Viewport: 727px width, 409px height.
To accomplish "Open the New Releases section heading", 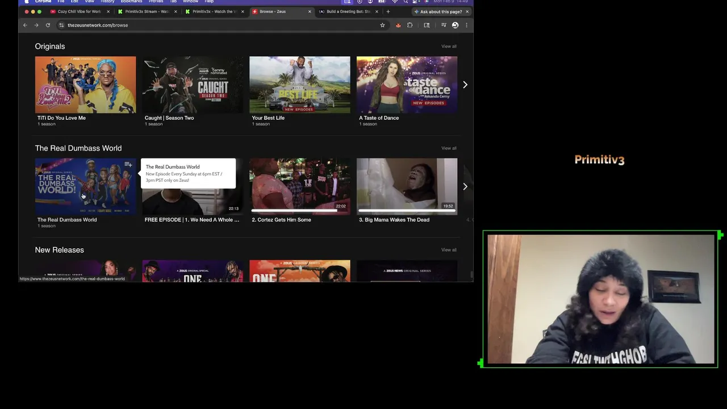I will (60, 250).
